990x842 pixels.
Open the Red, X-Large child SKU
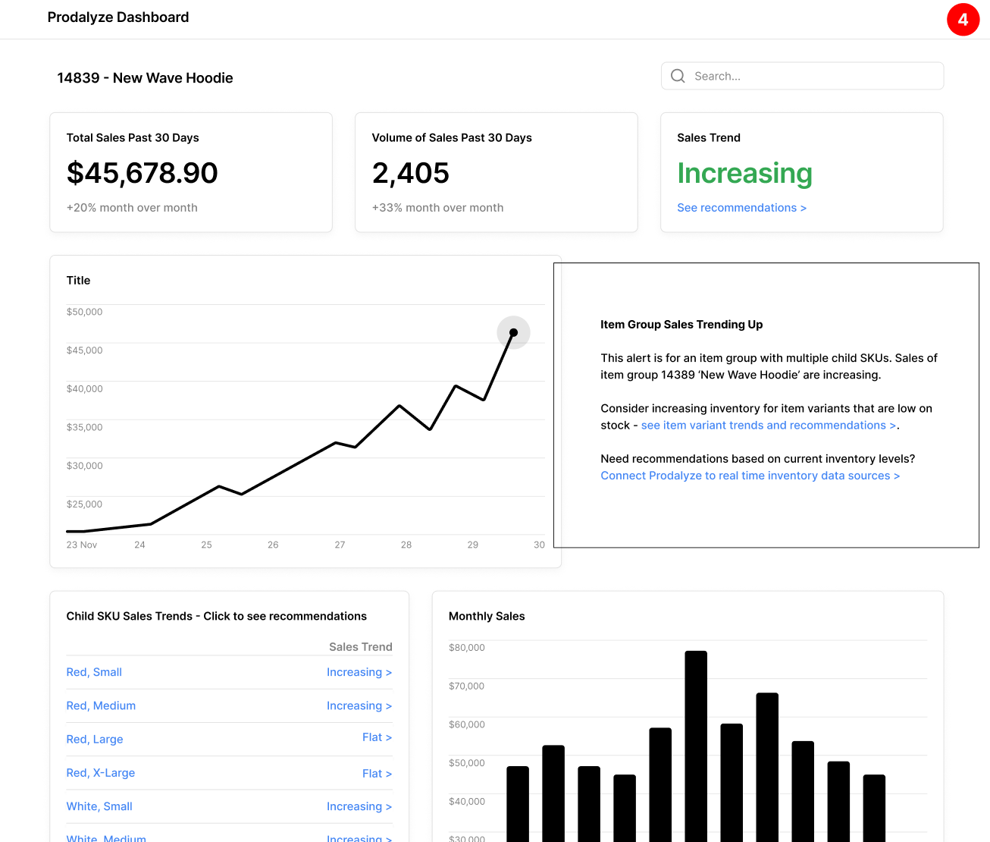click(x=101, y=773)
